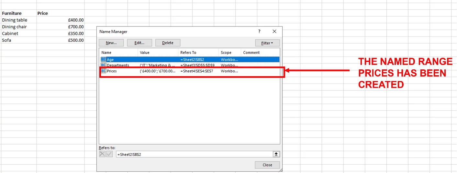Click the New... button
457x173 pixels.
tap(111, 43)
